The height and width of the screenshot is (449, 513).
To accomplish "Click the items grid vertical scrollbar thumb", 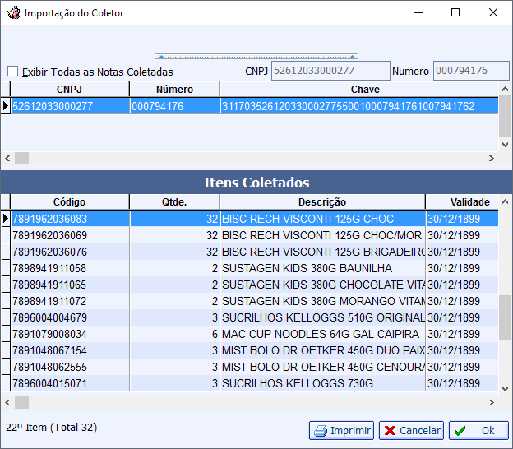I will click(505, 318).
